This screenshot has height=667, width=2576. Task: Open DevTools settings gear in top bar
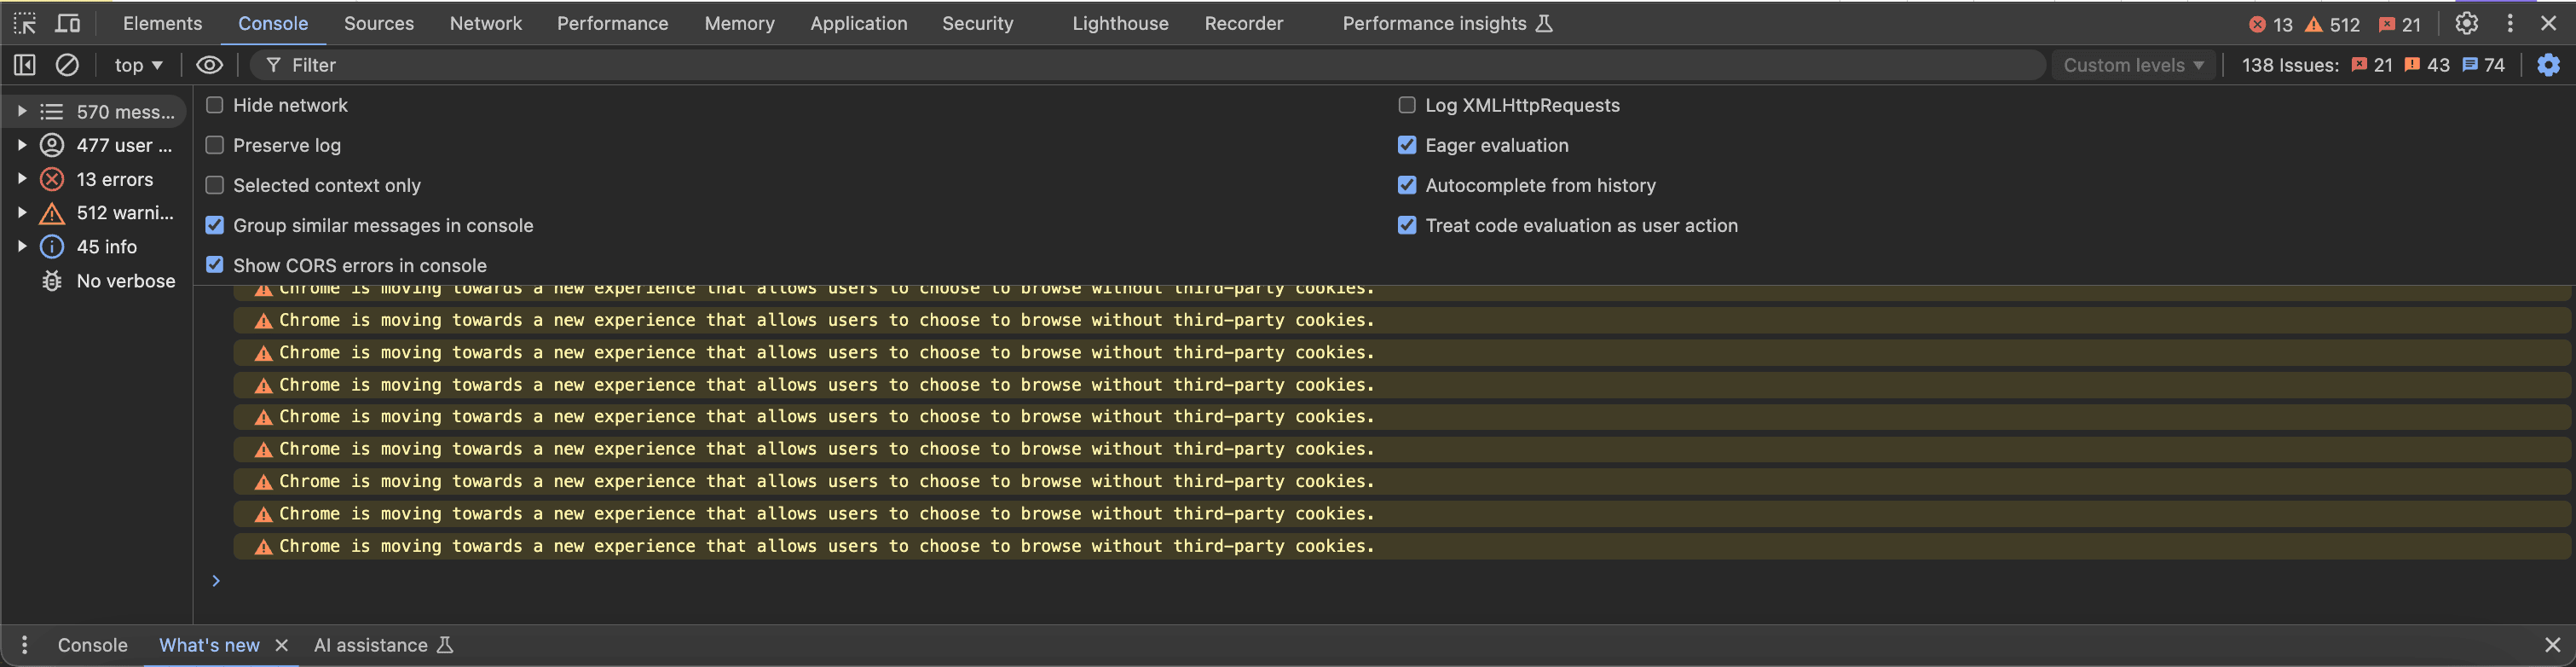click(2466, 23)
